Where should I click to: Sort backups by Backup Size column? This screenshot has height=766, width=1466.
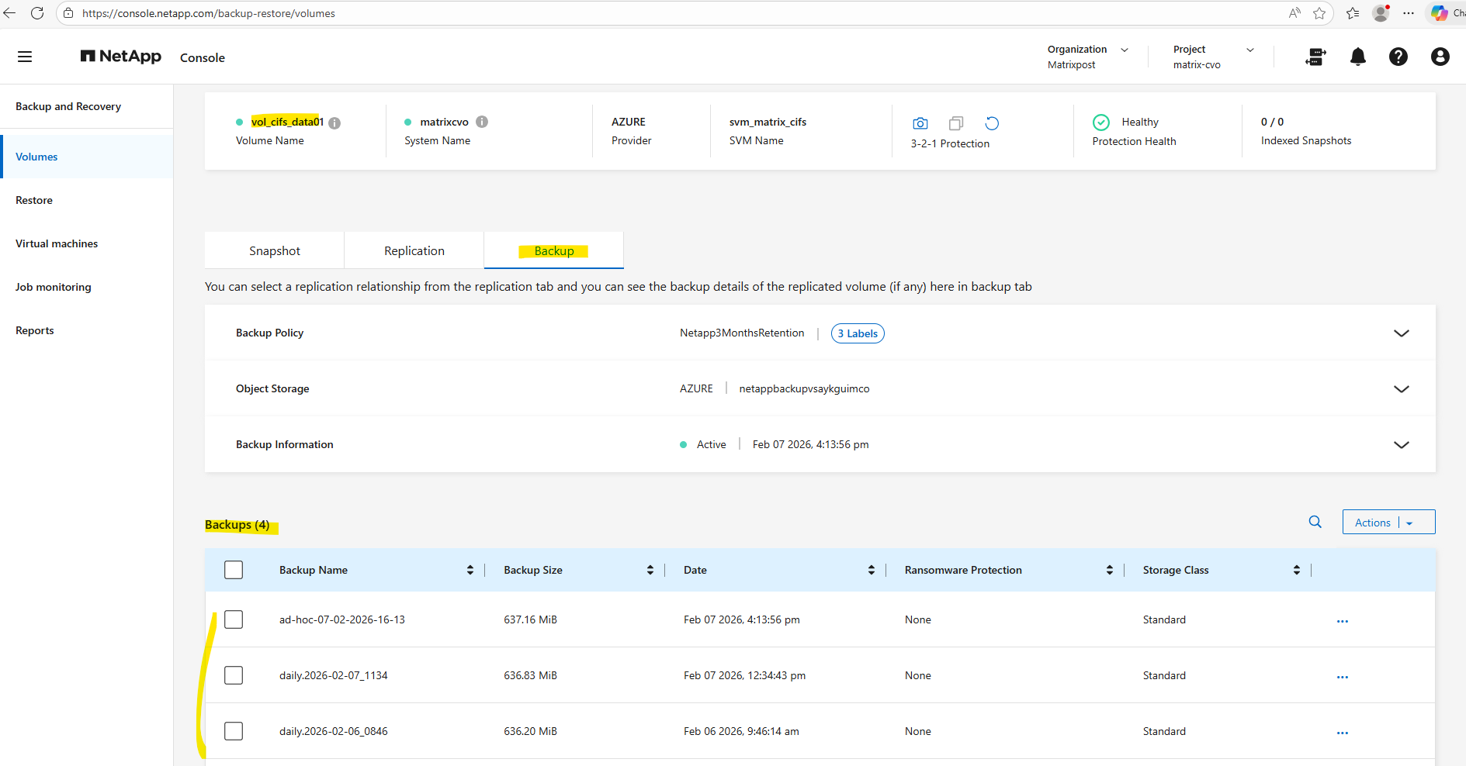(650, 570)
